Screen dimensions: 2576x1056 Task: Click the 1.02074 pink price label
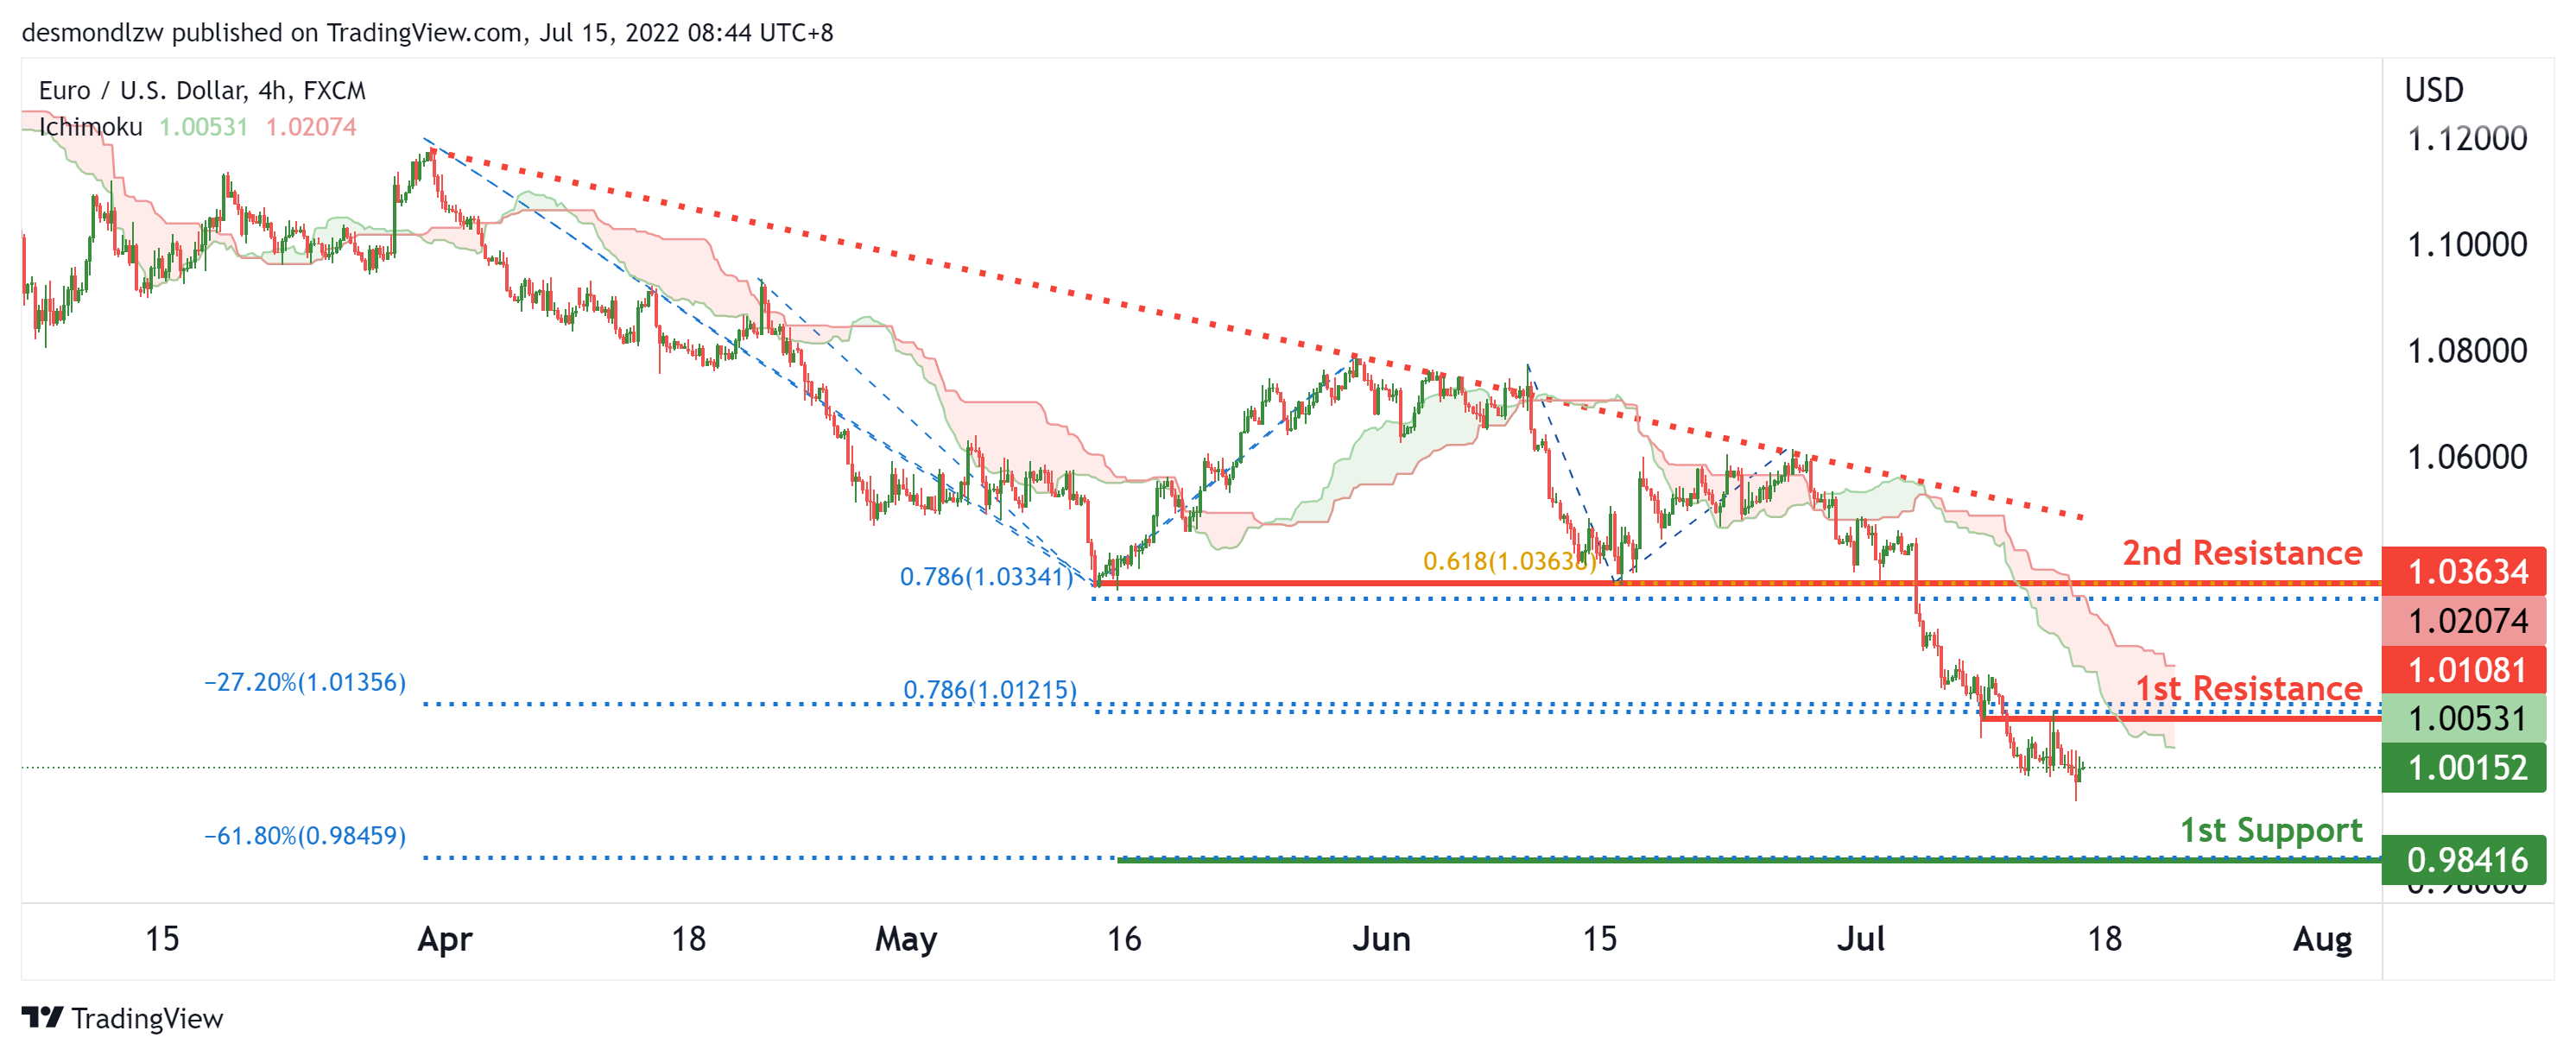(2465, 621)
